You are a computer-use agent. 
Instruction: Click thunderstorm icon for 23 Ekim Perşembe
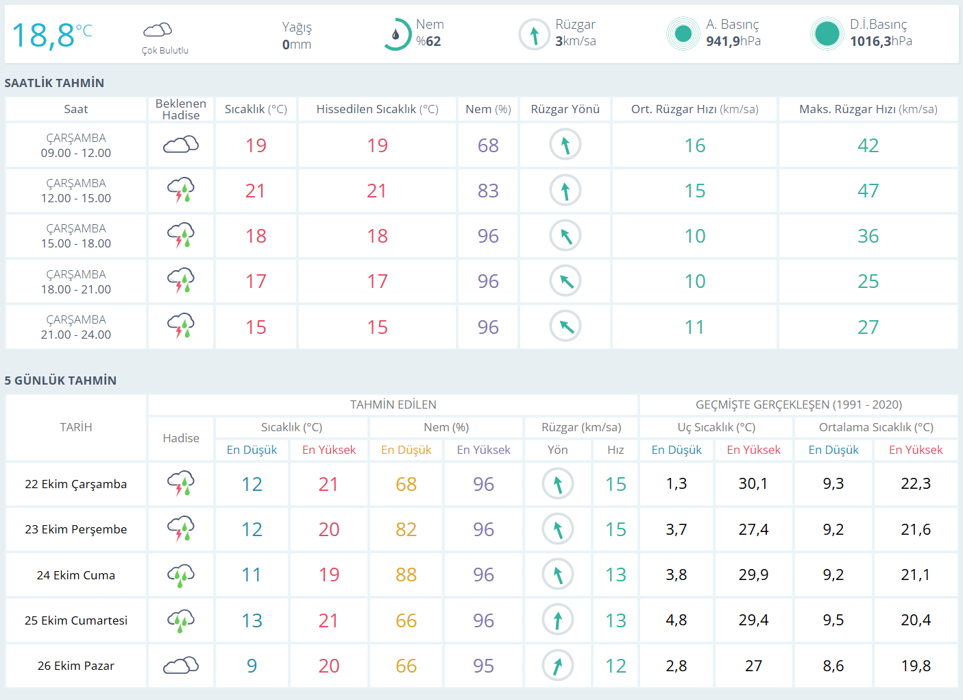(181, 529)
